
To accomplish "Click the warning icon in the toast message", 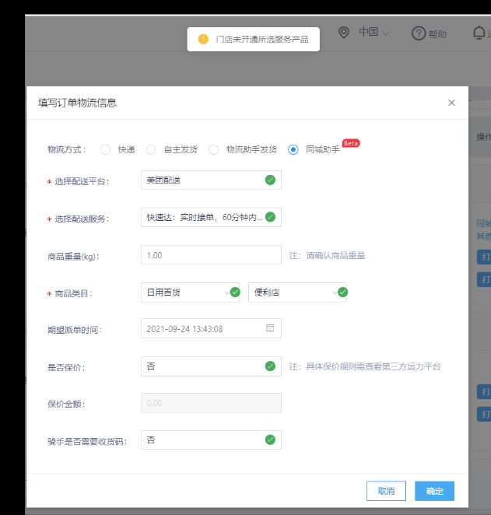I will coord(203,39).
